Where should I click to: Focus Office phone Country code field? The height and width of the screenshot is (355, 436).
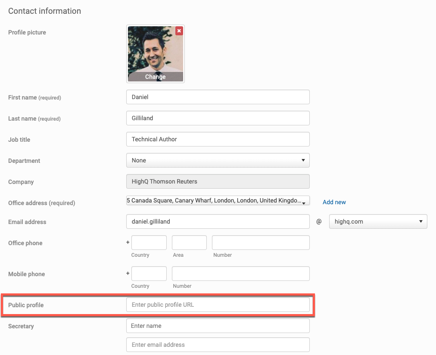(x=149, y=243)
